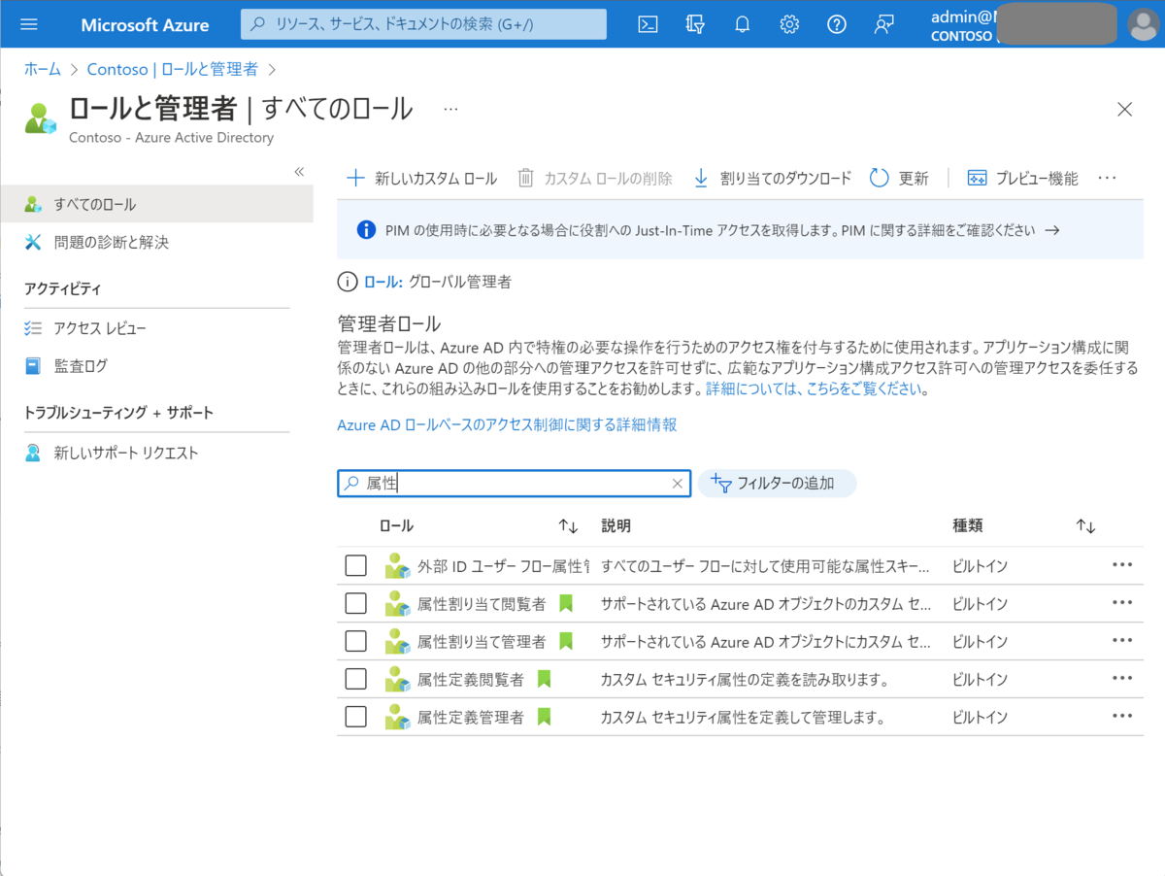Viewport: 1165px width, 876px height.
Task: Open role 属性定義閲覧者
Action: [471, 679]
